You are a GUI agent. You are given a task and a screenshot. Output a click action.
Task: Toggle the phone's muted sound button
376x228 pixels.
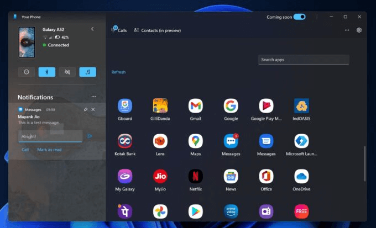(x=67, y=72)
